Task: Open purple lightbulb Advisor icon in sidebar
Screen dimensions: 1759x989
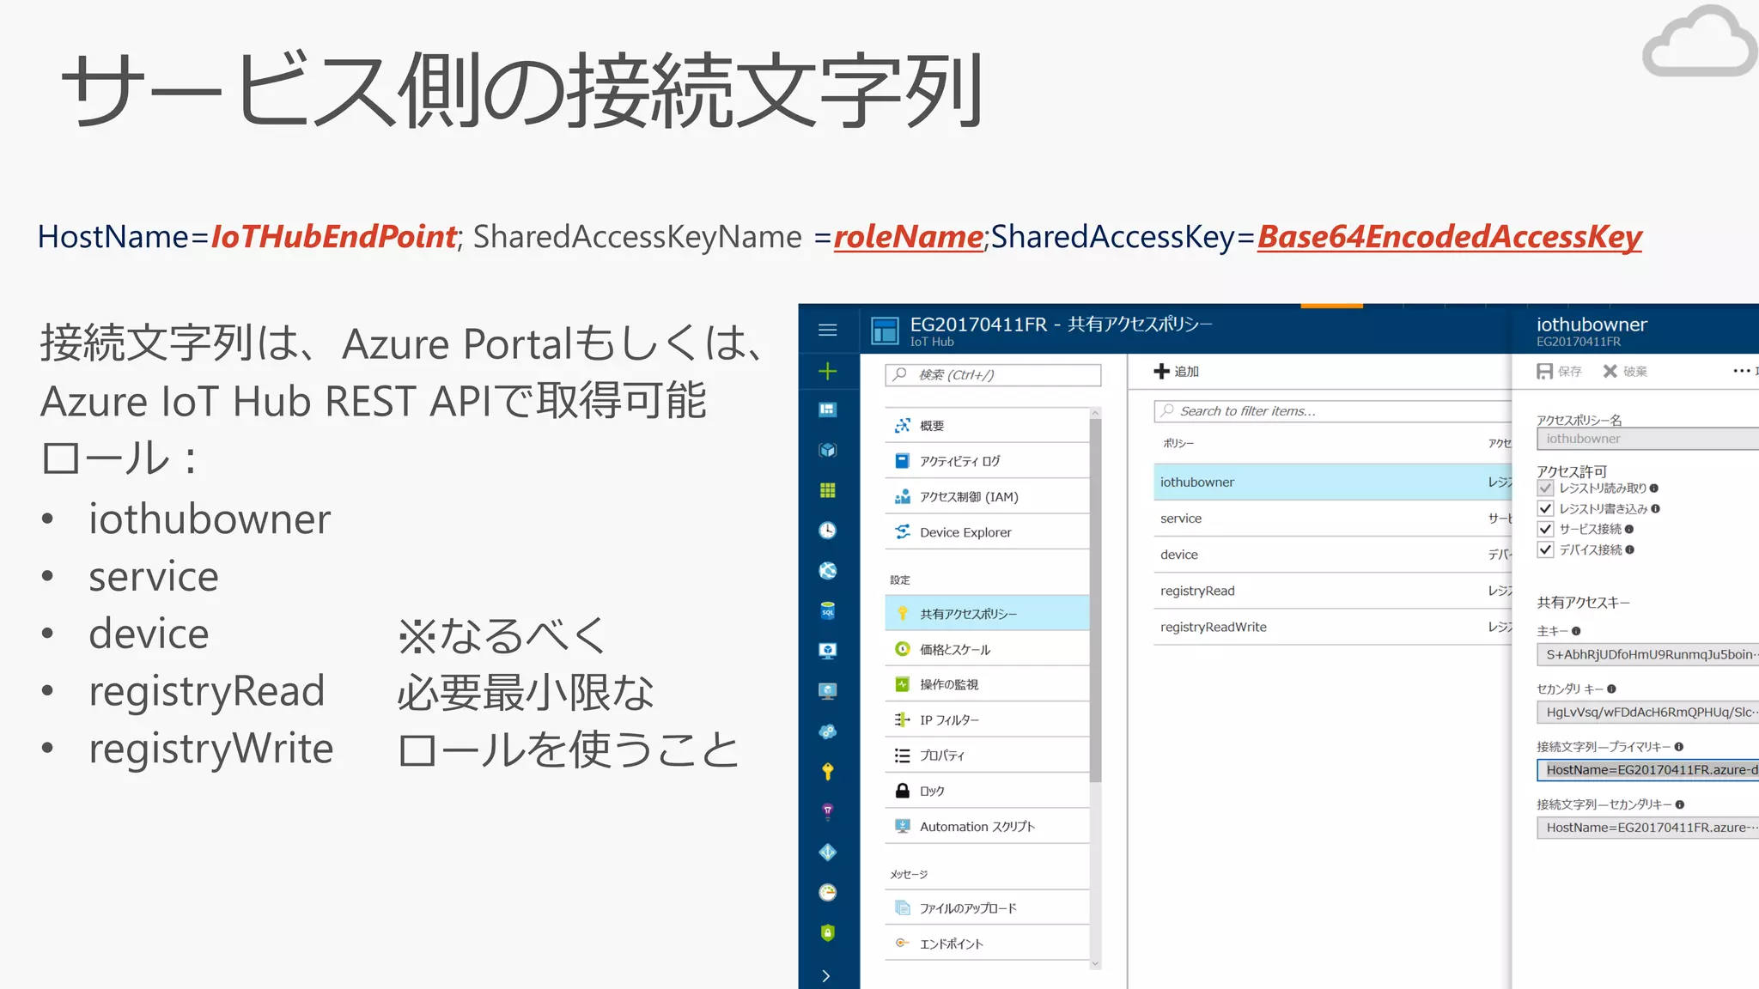Action: 827,811
